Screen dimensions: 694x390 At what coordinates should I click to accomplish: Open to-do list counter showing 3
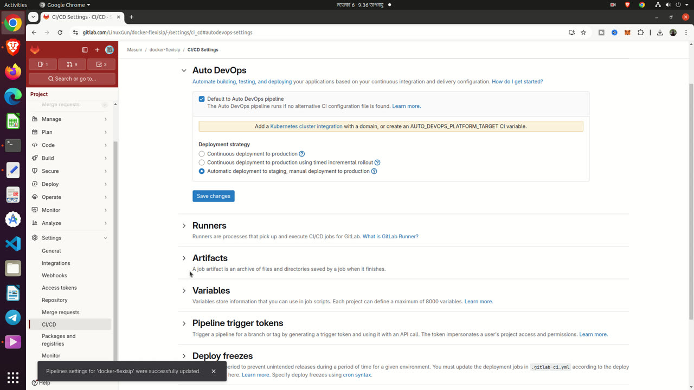pyautogui.click(x=101, y=64)
